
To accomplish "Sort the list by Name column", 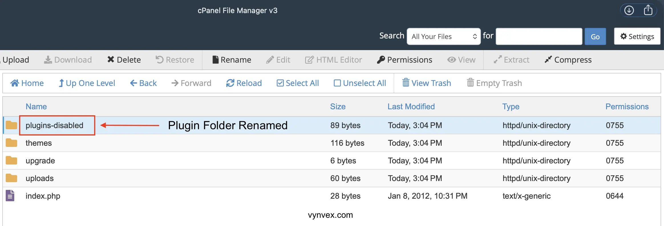I will coord(36,106).
